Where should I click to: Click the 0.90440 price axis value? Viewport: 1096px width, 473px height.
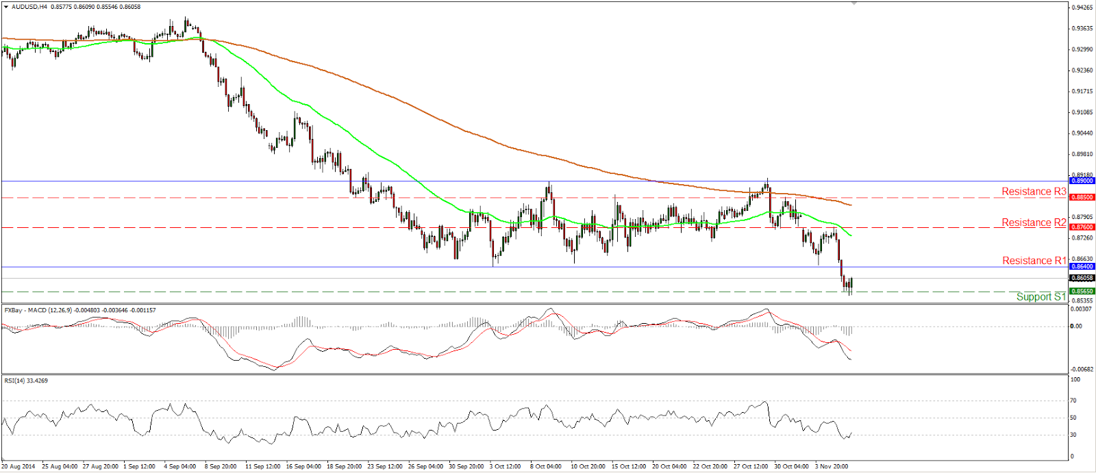click(1082, 133)
